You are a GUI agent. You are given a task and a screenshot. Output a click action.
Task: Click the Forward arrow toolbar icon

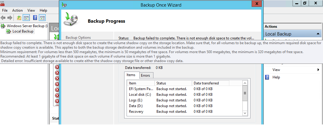point(10,18)
